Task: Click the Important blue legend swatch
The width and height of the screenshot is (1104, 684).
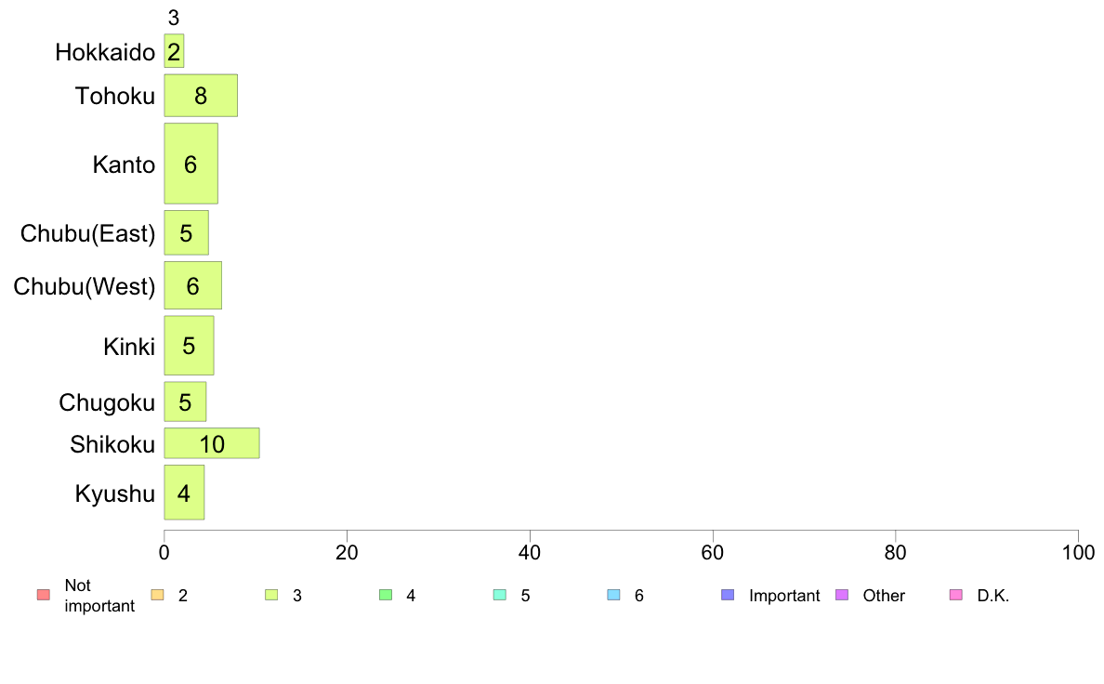Action: click(728, 595)
